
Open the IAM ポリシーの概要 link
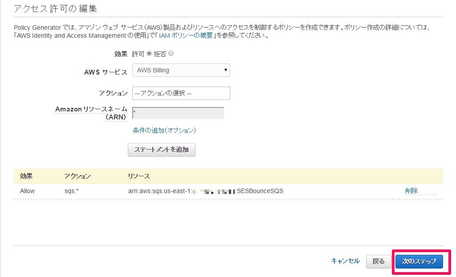click(x=186, y=36)
